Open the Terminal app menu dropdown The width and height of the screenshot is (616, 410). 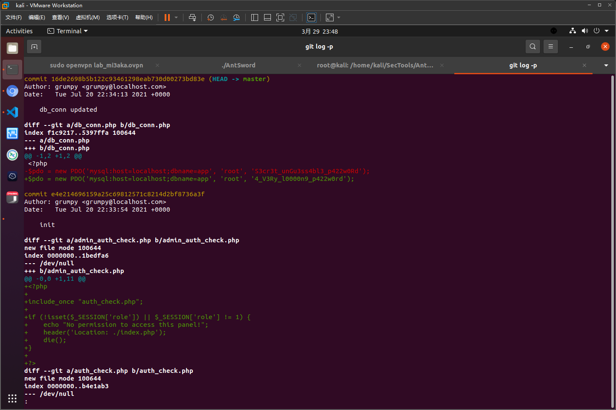67,31
